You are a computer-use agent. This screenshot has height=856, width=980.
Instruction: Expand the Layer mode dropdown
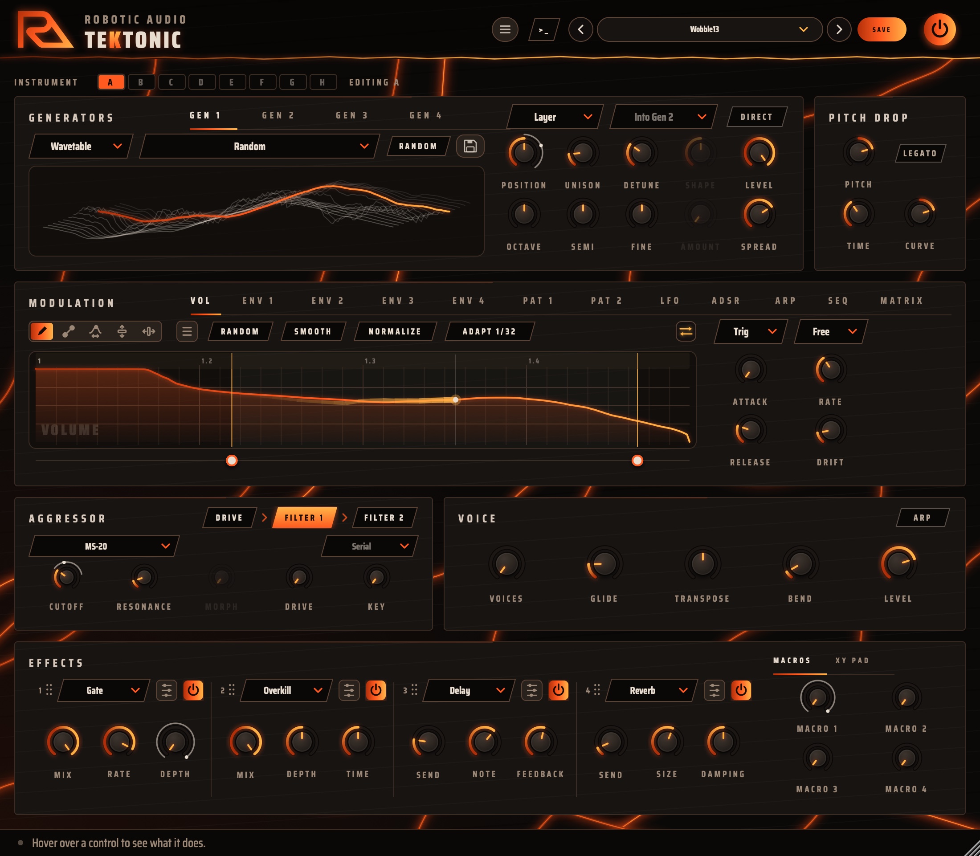(555, 117)
